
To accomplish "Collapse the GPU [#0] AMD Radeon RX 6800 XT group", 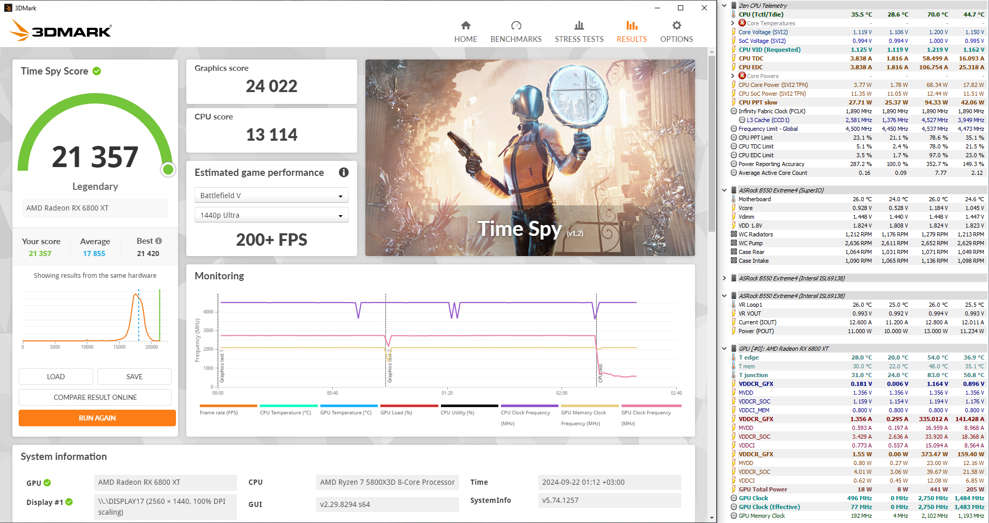I will pos(725,349).
